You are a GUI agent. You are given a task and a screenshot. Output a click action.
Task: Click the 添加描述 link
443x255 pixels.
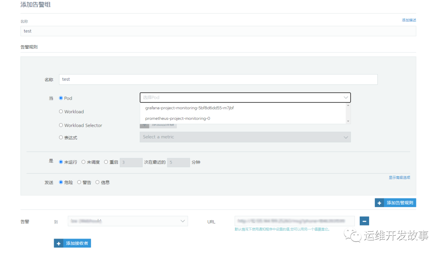tap(409, 20)
